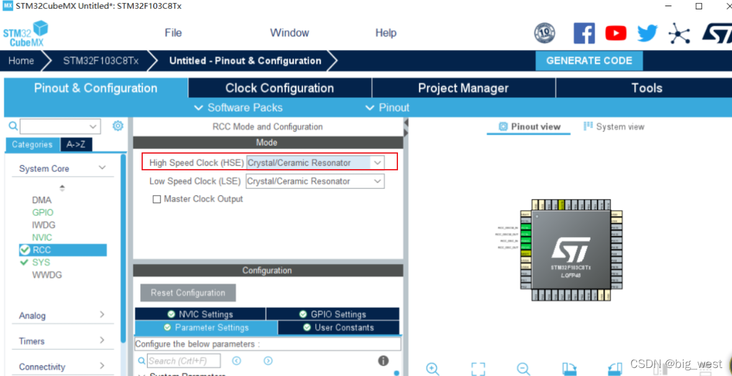Open the File menu
Image resolution: width=732 pixels, height=376 pixels.
(x=173, y=33)
